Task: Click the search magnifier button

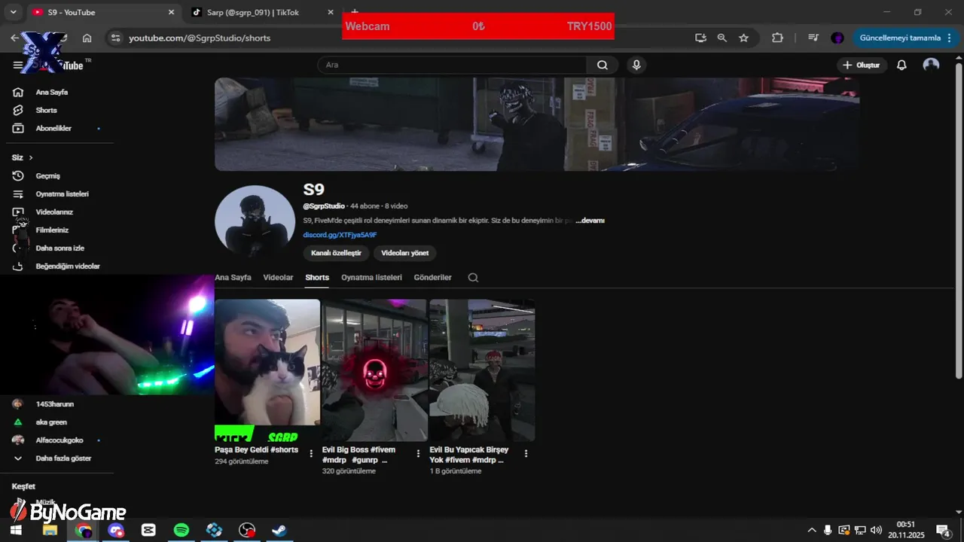Action: point(602,65)
